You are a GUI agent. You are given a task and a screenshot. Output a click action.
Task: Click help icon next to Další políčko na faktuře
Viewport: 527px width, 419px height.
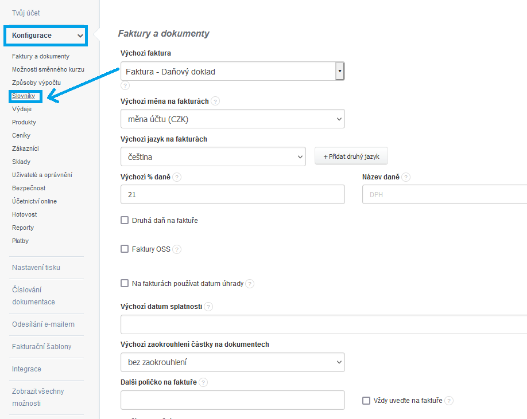click(x=203, y=382)
